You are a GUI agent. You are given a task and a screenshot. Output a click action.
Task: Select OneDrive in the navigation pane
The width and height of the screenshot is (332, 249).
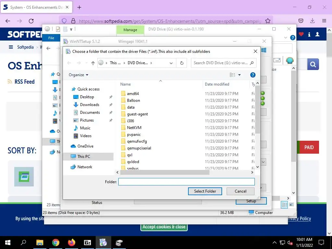pyautogui.click(x=85, y=146)
